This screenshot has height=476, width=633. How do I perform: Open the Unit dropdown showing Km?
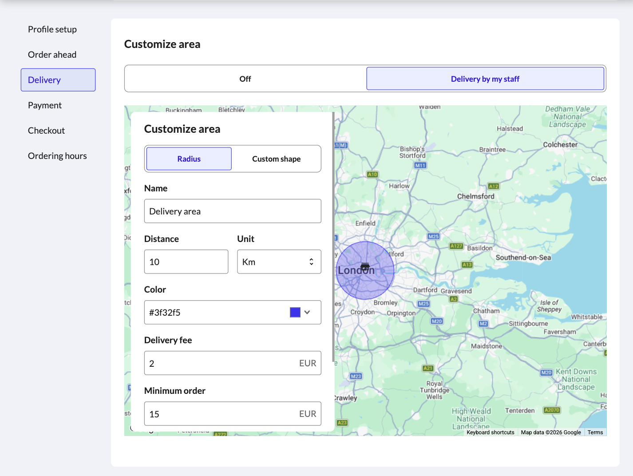(279, 262)
